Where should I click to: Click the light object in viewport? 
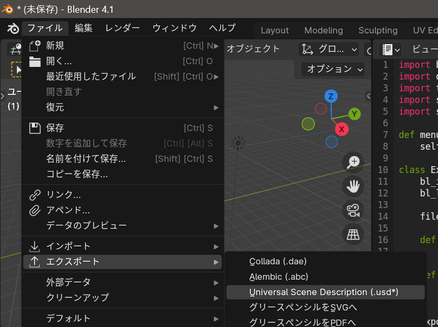point(238,143)
